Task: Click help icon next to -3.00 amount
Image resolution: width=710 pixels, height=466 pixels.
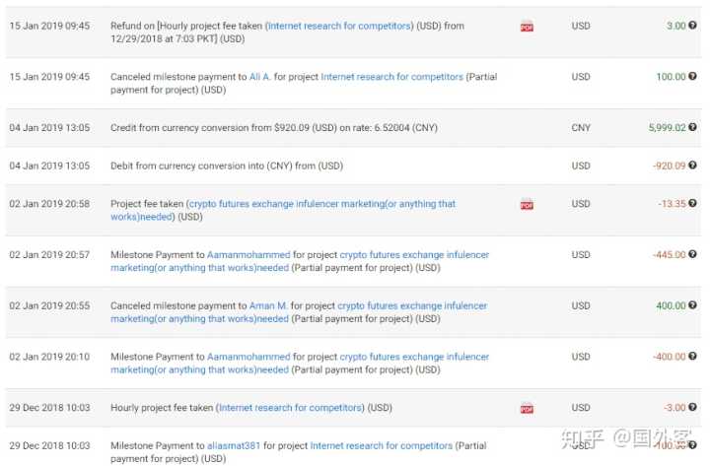Action: pos(692,408)
